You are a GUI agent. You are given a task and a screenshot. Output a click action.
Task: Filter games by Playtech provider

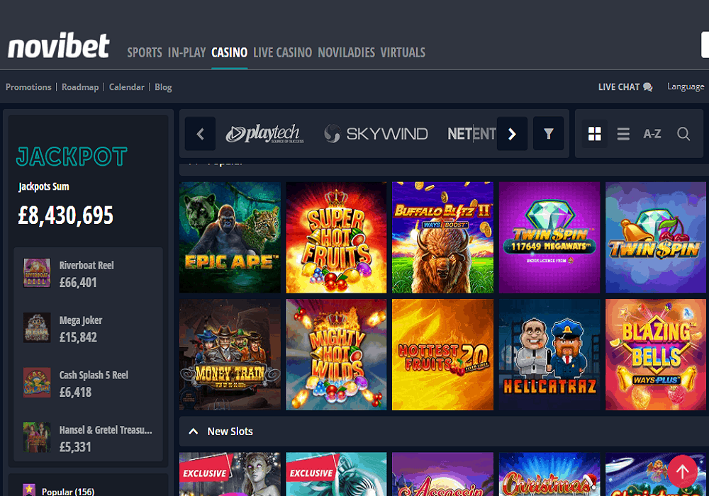pyautogui.click(x=264, y=134)
